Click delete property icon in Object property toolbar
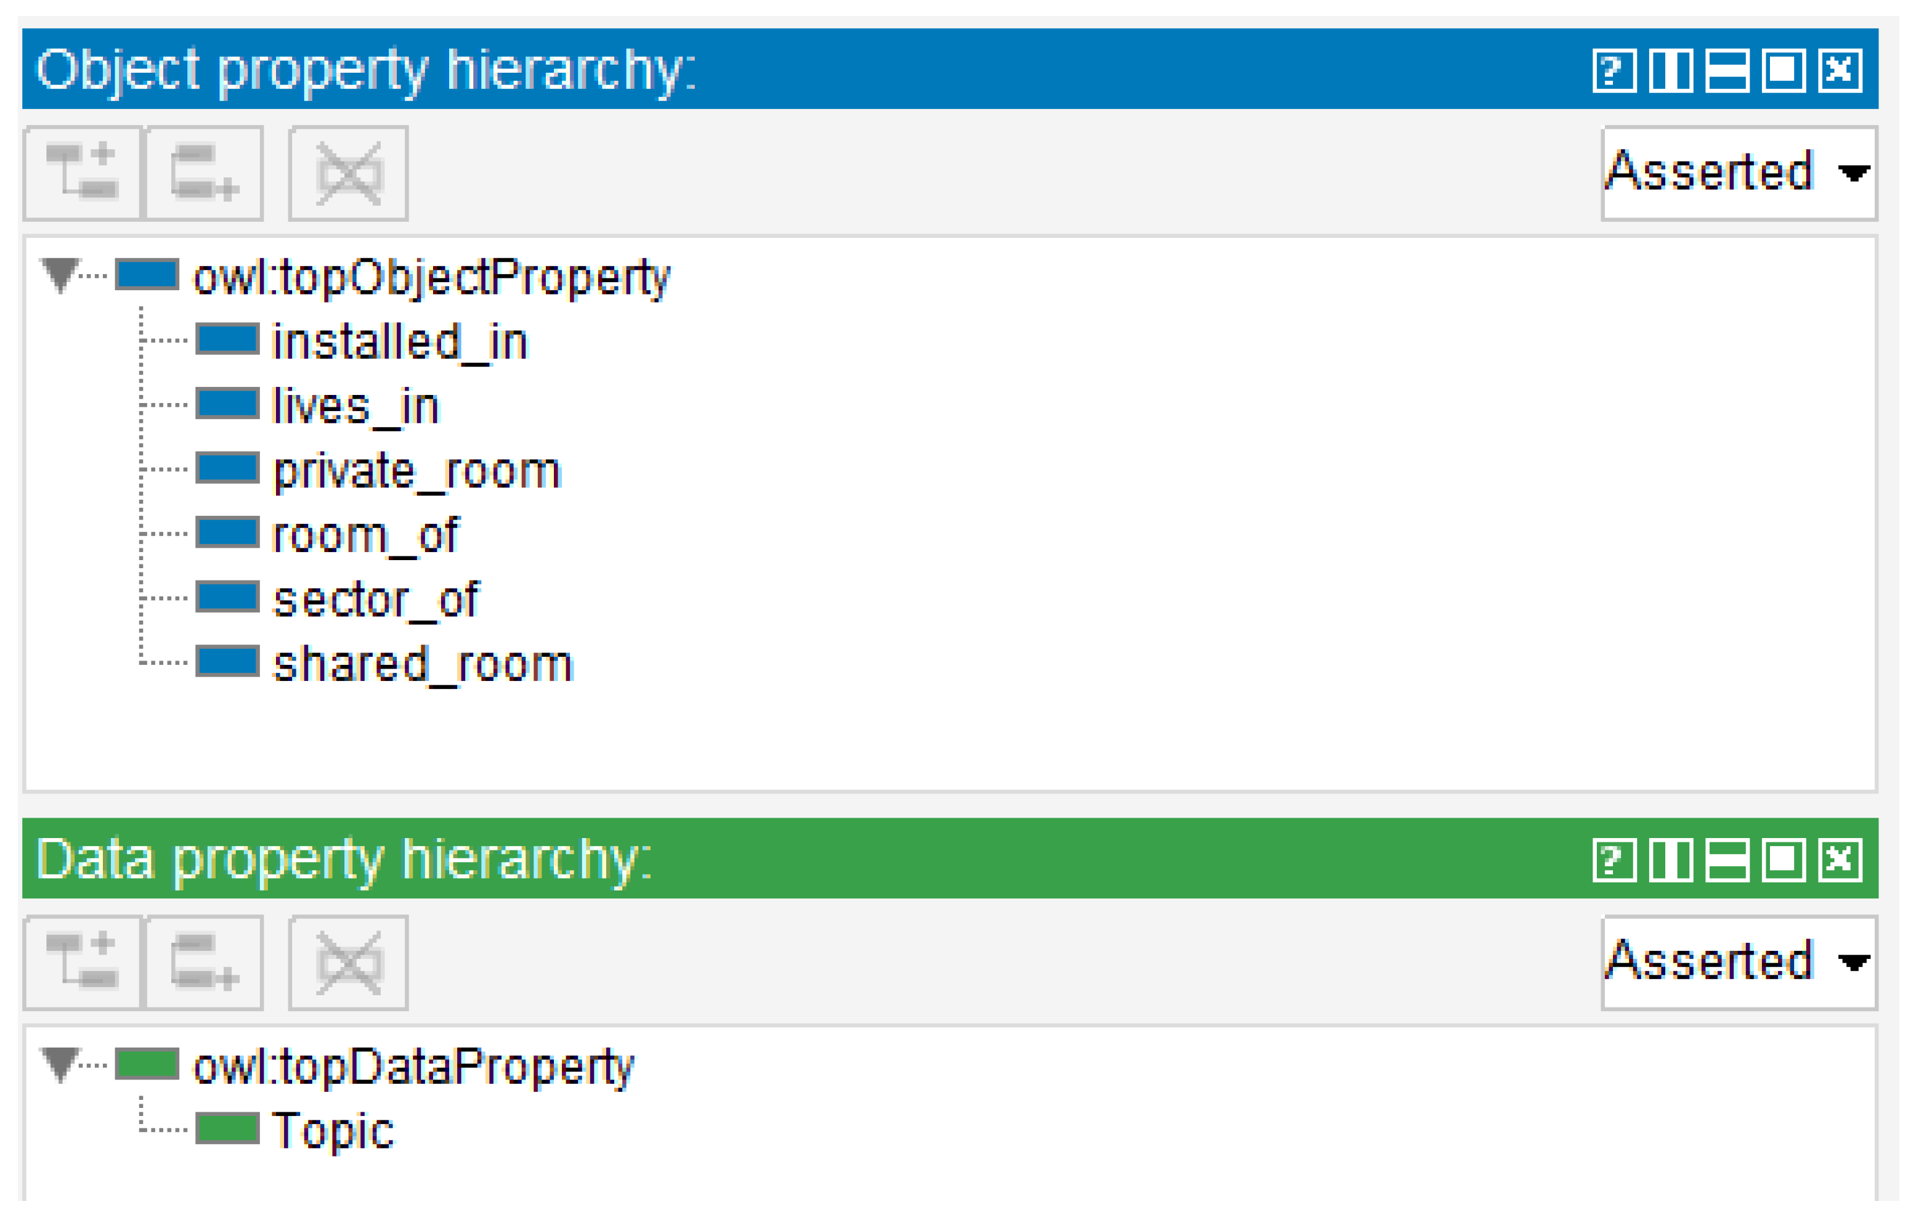1916x1217 pixels. pos(349,172)
